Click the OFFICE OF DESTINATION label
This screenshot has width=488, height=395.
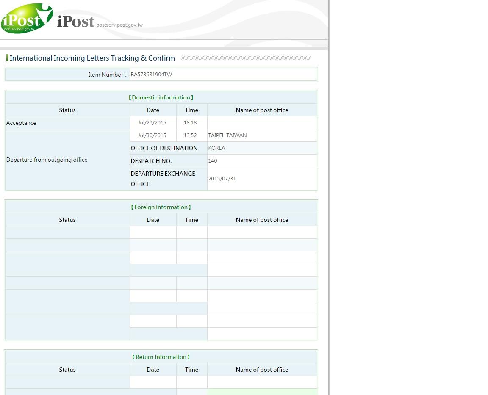tap(164, 148)
